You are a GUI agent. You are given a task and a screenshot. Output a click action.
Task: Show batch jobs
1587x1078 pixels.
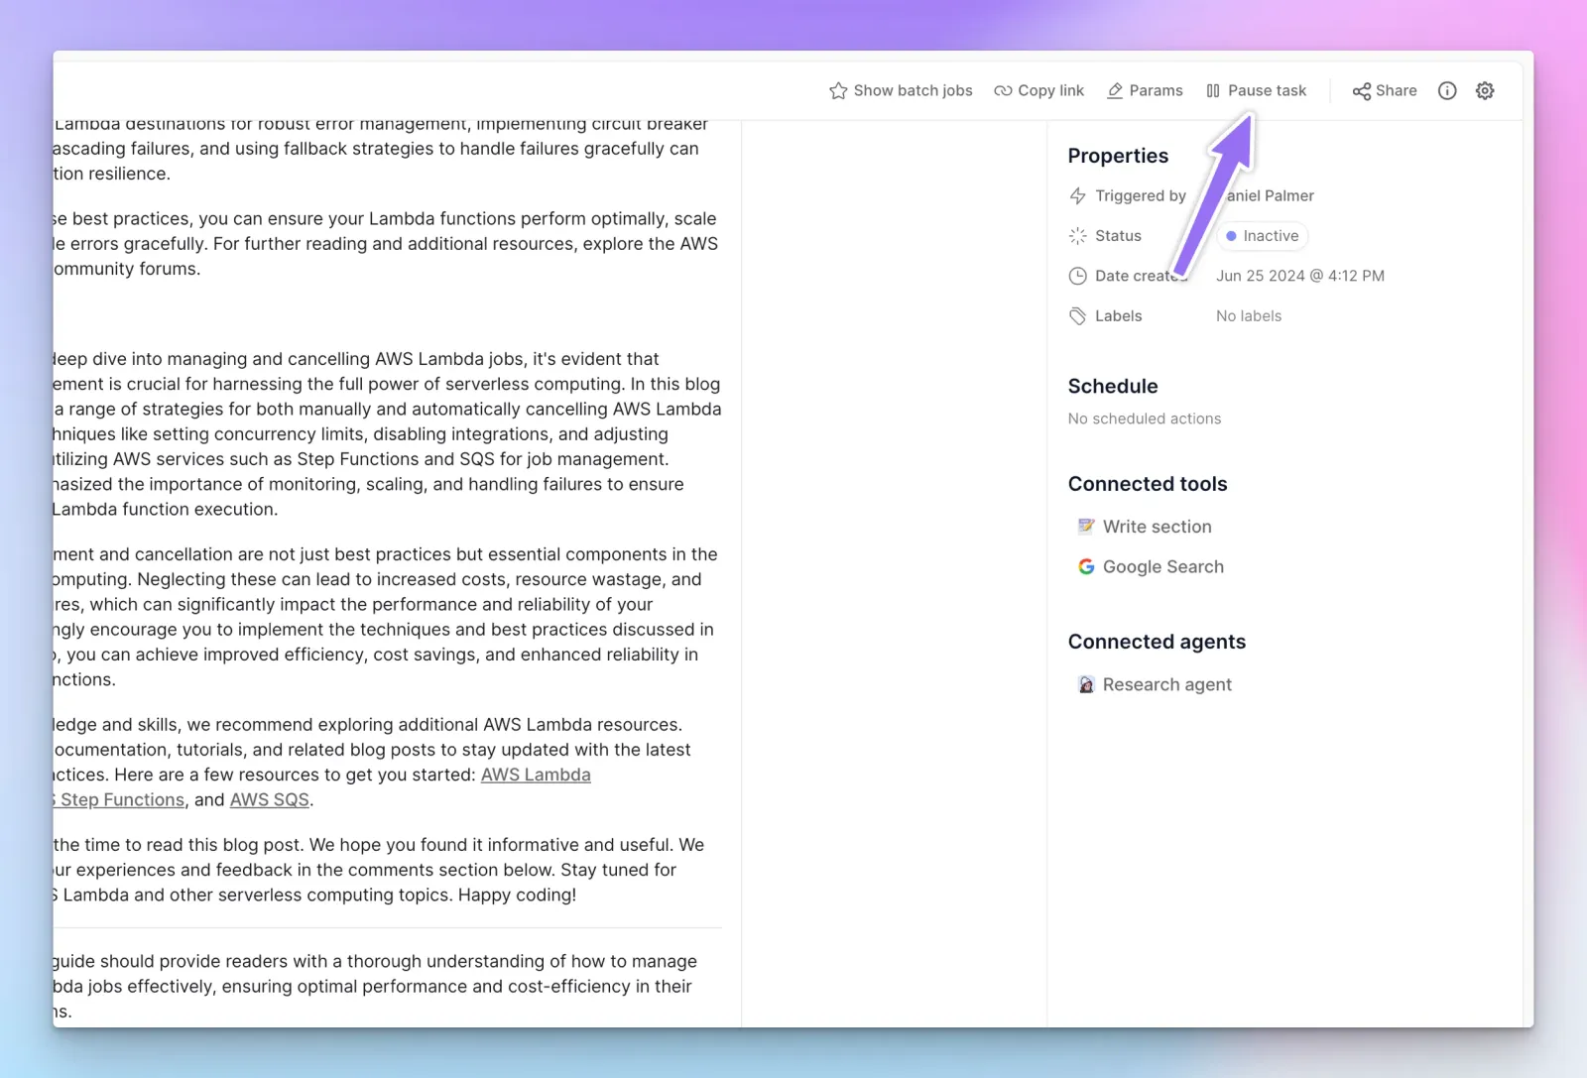[x=901, y=91]
